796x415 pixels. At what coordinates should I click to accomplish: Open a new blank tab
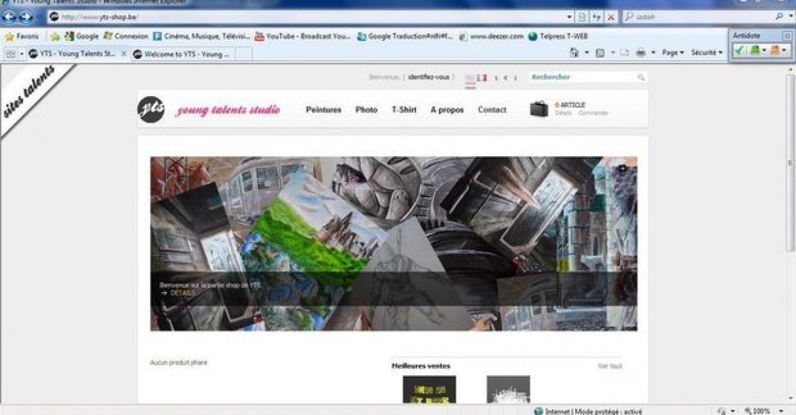(x=243, y=54)
